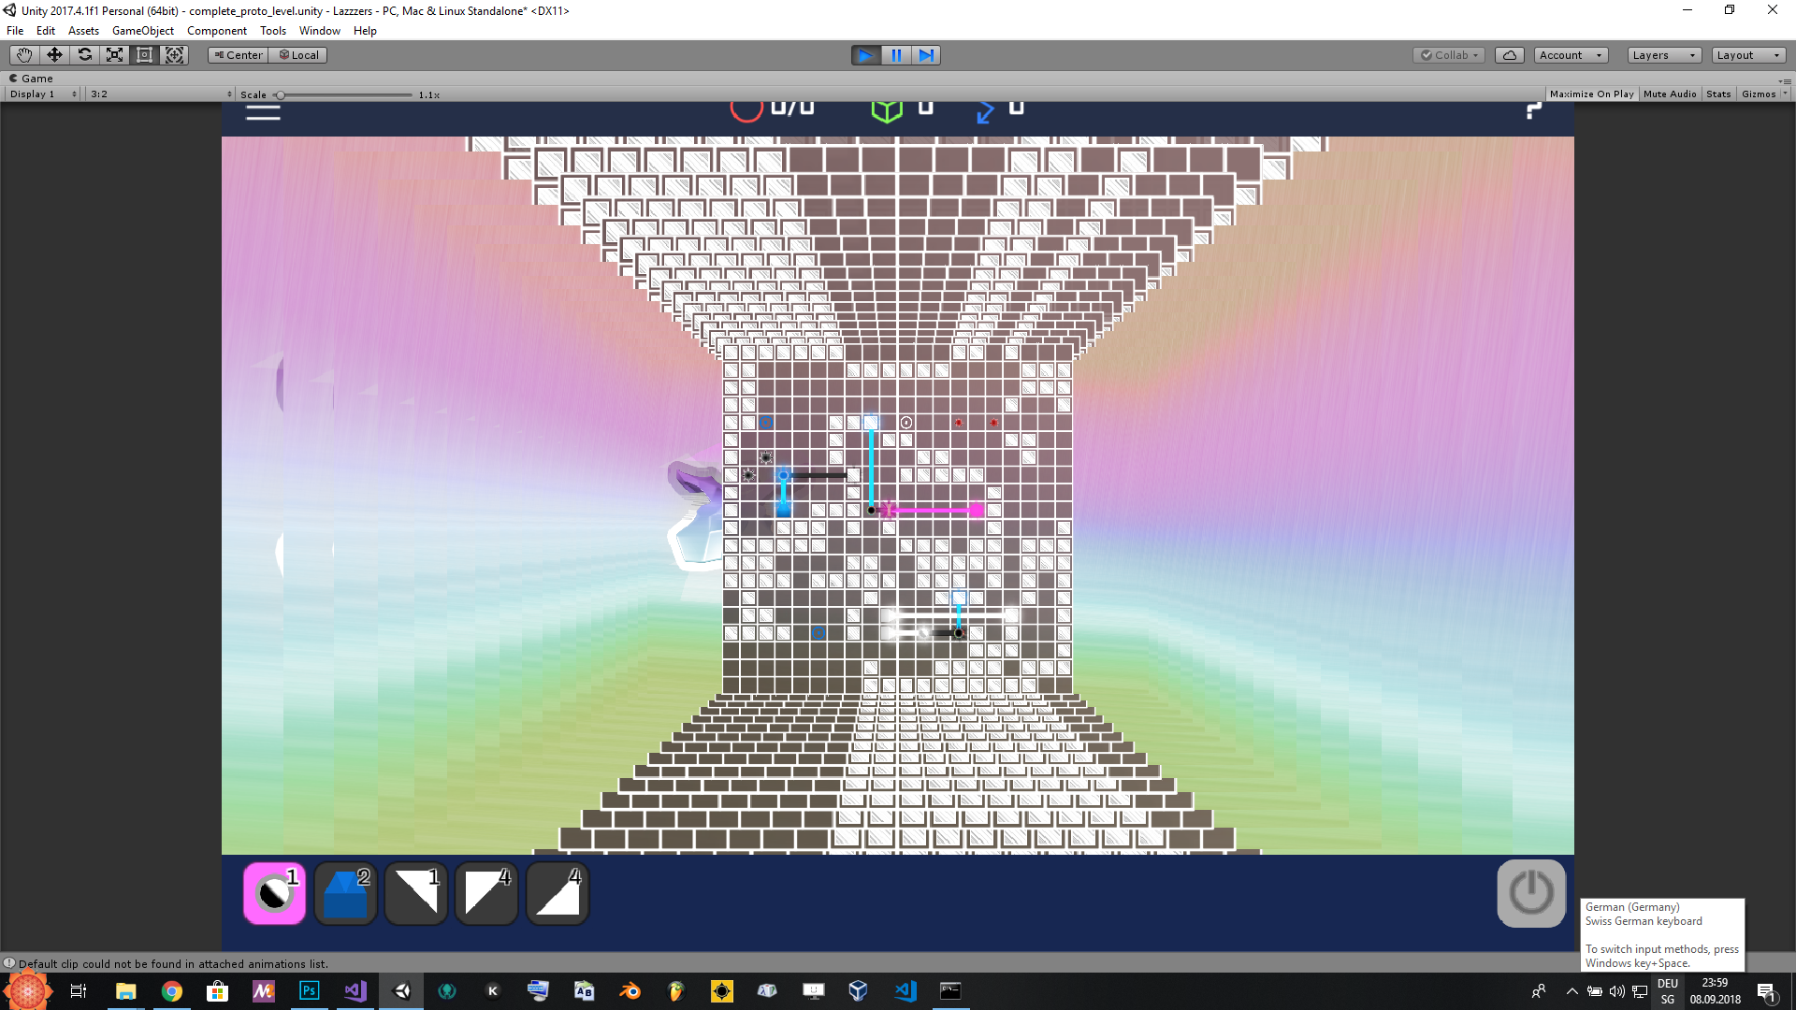The width and height of the screenshot is (1796, 1010).
Task: Expand the Layers dropdown
Action: click(x=1663, y=55)
